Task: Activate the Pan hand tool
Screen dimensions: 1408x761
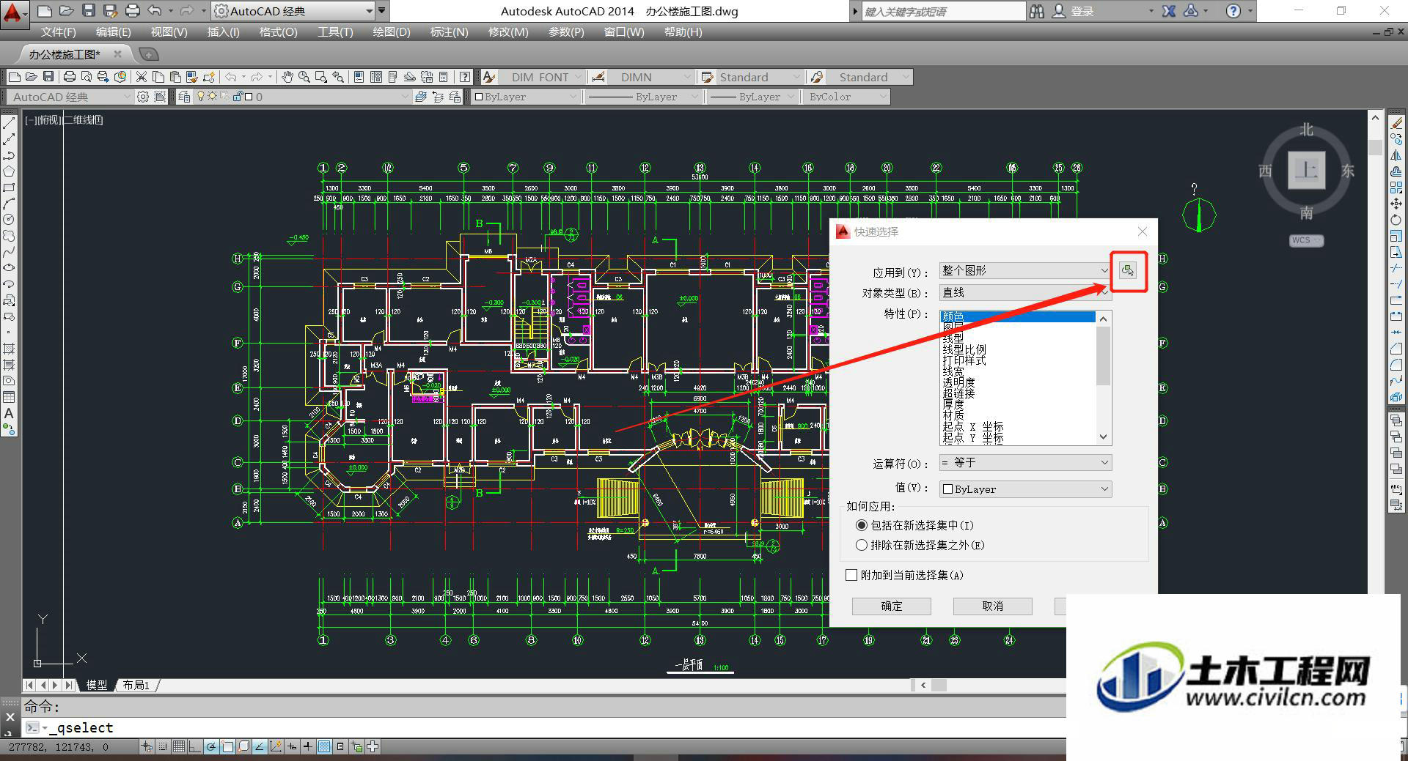Action: tap(287, 77)
